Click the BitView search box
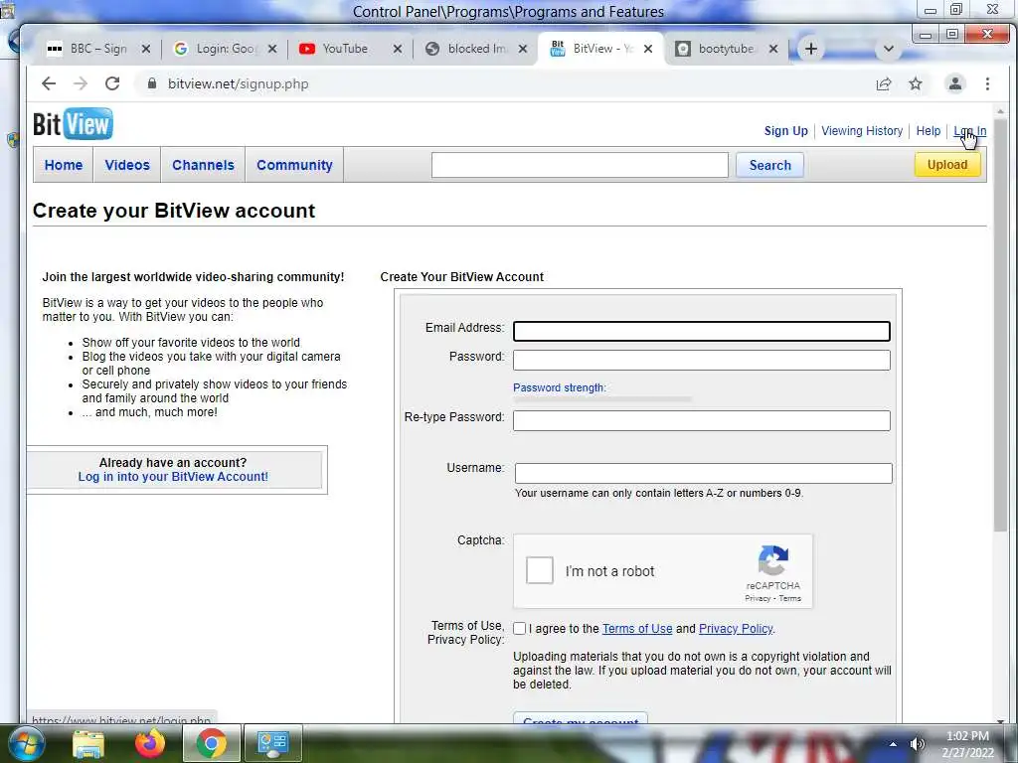The image size is (1018, 763). [x=580, y=165]
